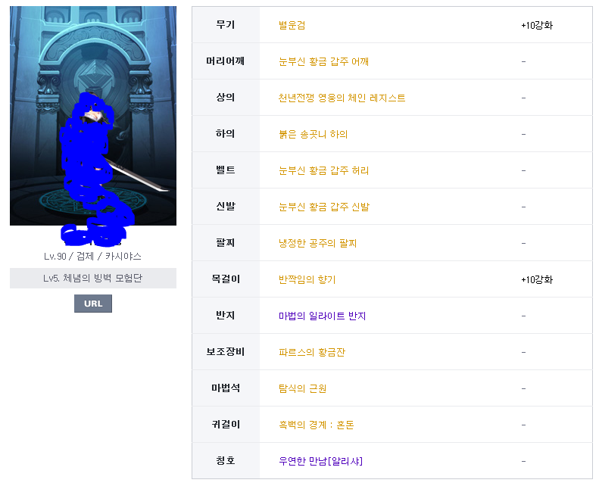Click 마법의 일라이트 반지 ring link

pos(322,316)
